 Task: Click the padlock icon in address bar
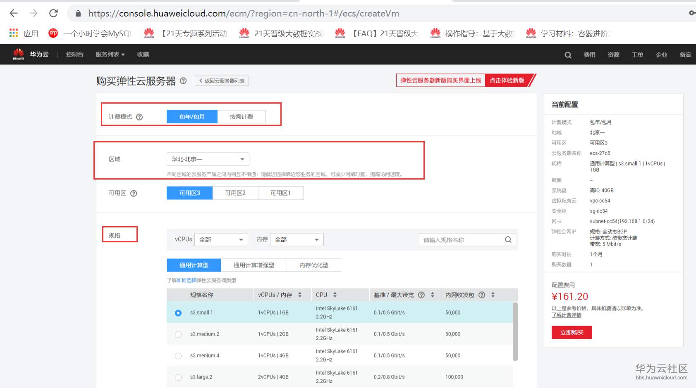(78, 14)
